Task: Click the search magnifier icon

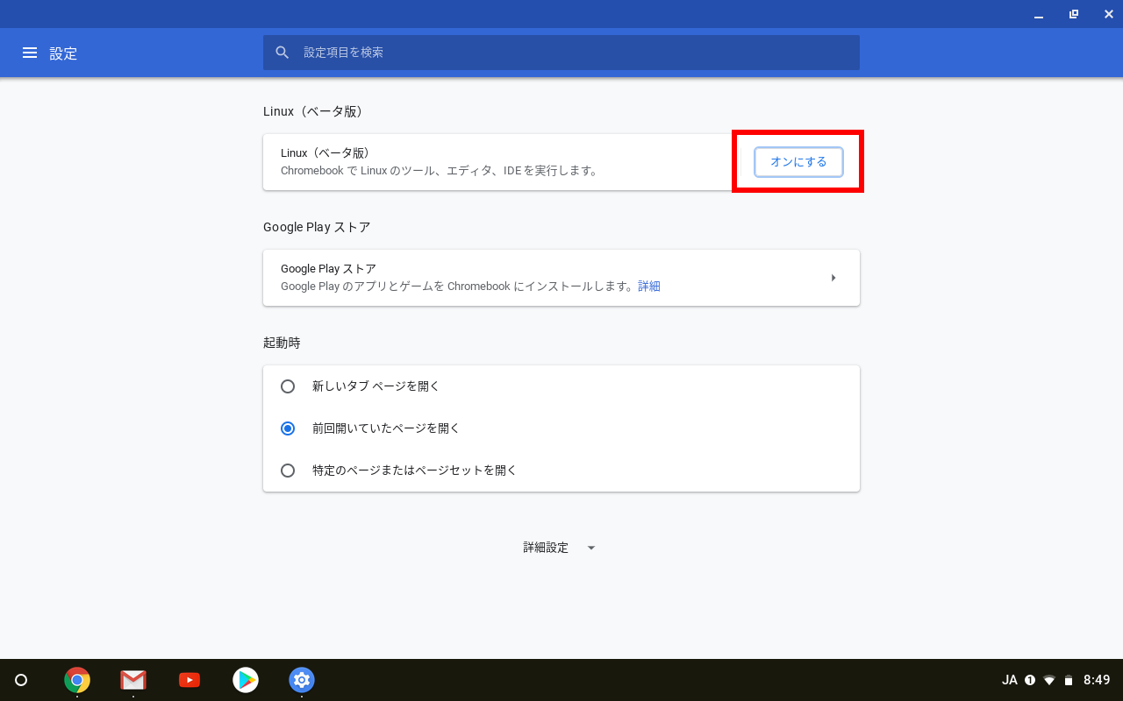Action: (x=283, y=53)
